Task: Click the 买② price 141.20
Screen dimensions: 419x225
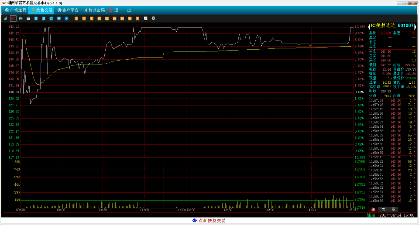Action: click(x=385, y=56)
